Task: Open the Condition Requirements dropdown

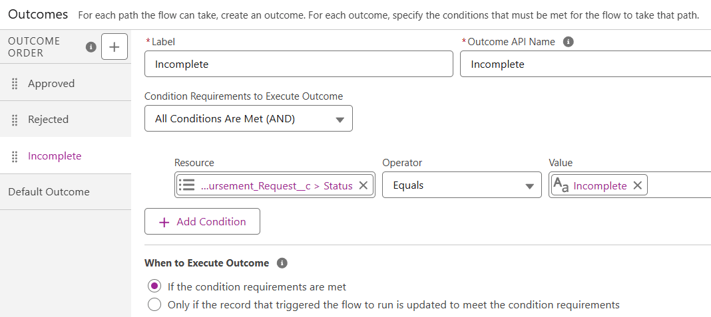Action: pos(248,119)
